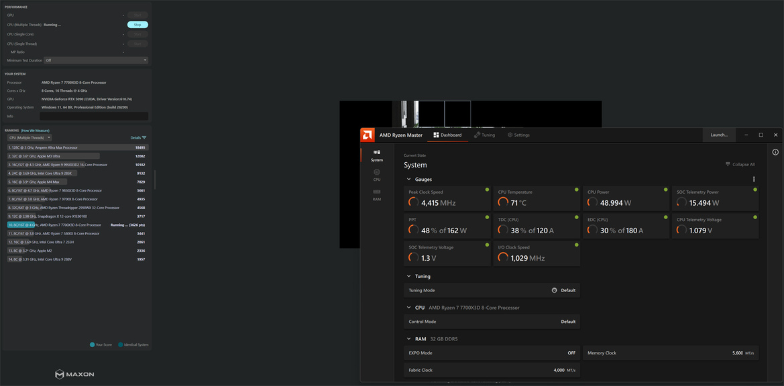The image size is (784, 386).
Task: Collapse the Gauges section
Action: [408, 180]
